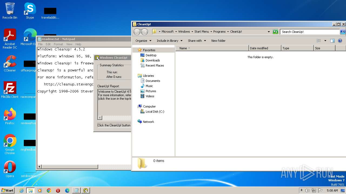The height and width of the screenshot is (194, 346).
Task: Open the Organize dropdown menu
Action: click(x=143, y=41)
